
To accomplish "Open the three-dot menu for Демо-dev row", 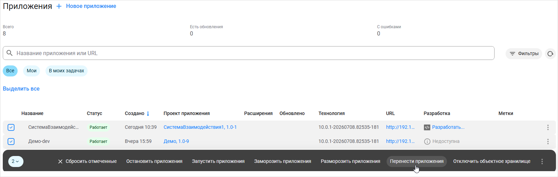I will pos(548,142).
